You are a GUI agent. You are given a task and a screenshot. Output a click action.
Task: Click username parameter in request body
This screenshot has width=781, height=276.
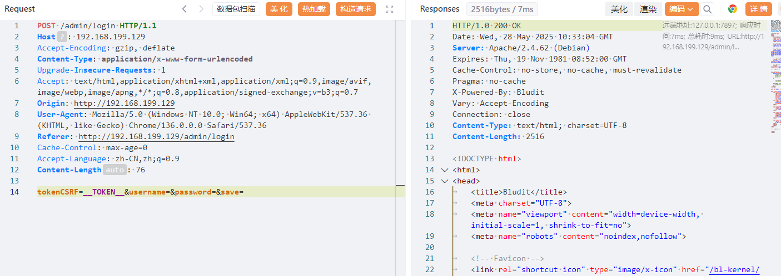point(147,192)
